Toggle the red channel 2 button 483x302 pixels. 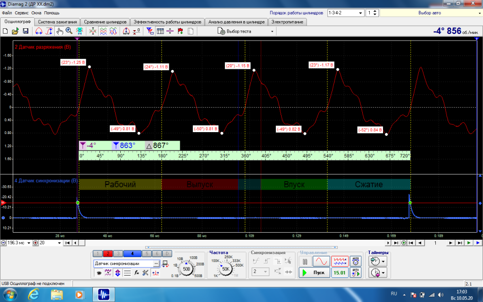click(108, 253)
